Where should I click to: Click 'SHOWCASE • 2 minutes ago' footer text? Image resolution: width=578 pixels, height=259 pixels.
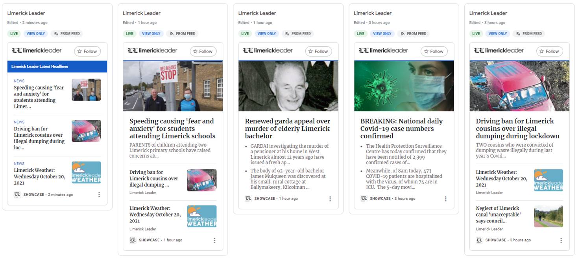pos(48,195)
